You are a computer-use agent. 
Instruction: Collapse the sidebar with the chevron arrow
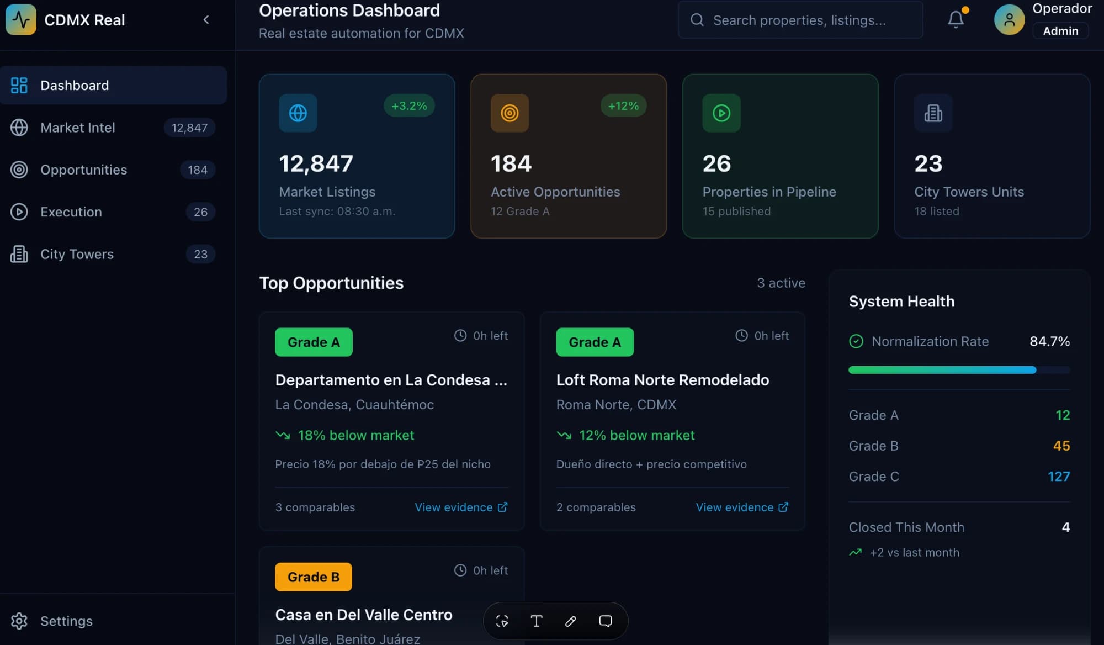(x=206, y=20)
